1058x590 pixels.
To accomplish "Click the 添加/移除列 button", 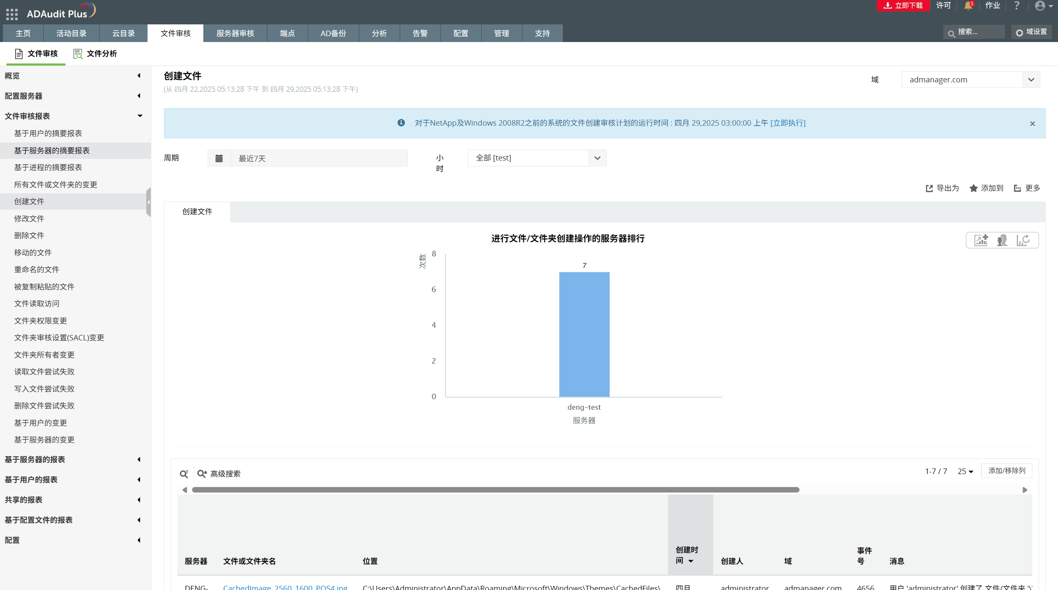I will pyautogui.click(x=1006, y=471).
